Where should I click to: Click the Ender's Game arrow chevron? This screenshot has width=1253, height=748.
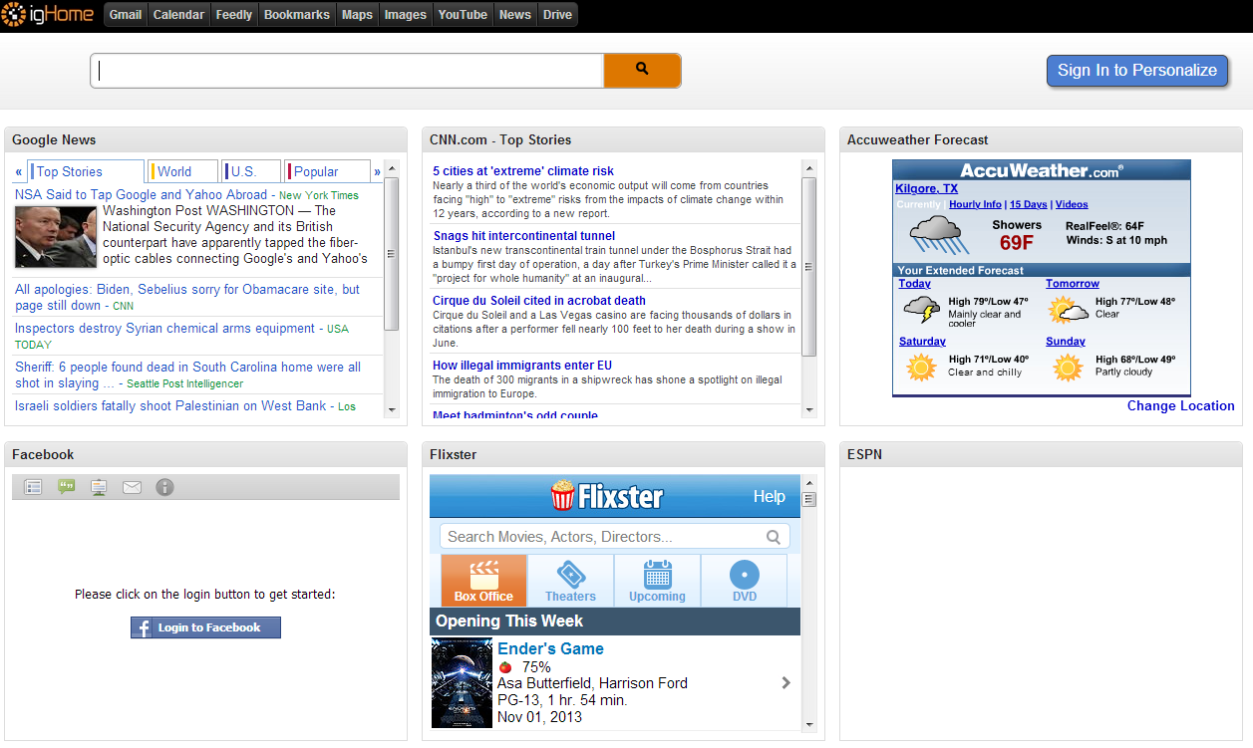[x=785, y=683]
